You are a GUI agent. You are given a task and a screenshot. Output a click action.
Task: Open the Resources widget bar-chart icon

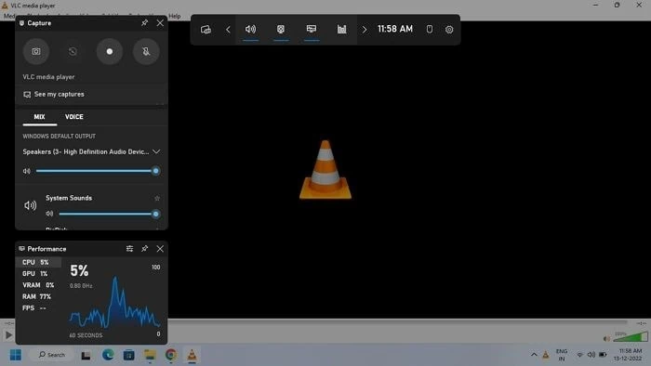tap(341, 30)
